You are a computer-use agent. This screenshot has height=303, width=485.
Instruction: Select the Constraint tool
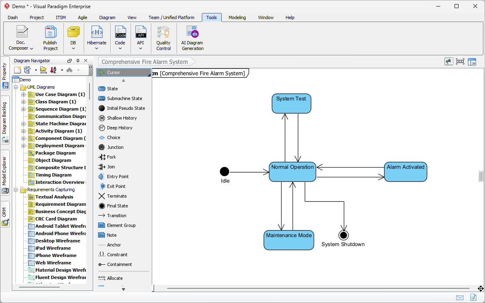pos(113,255)
